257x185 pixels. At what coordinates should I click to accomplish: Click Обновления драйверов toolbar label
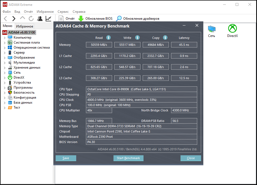coord(141,19)
